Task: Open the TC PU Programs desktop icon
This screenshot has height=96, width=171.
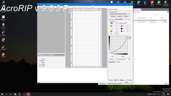Action: coord(3,26)
